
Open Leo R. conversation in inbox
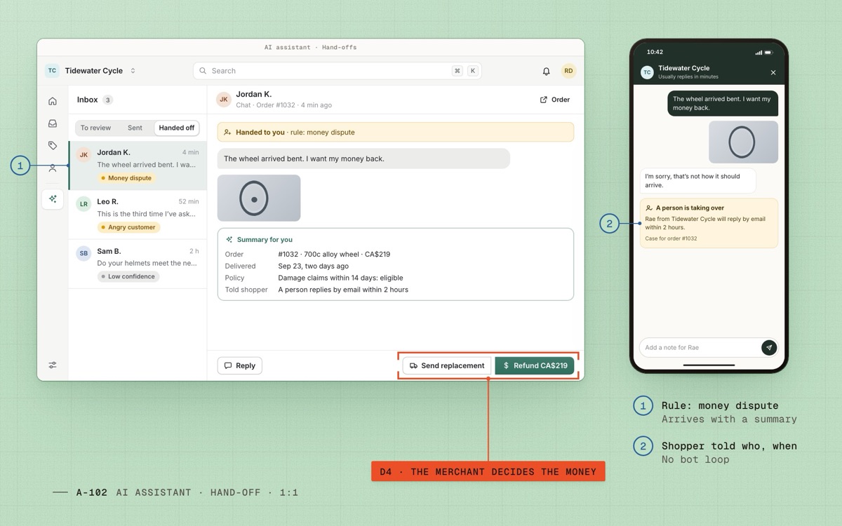click(138, 215)
